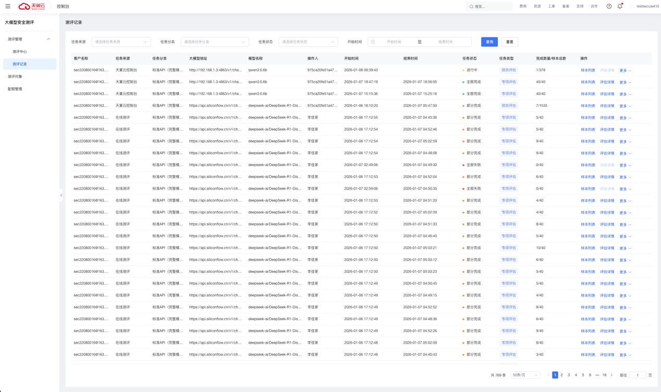Open the 任务分类 dropdown
The height and width of the screenshot is (392, 661).
(214, 42)
